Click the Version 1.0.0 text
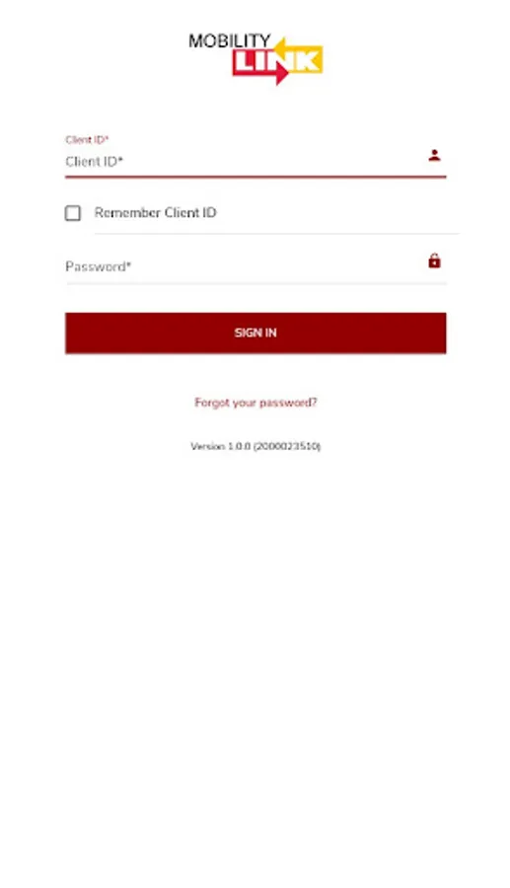 point(220,446)
